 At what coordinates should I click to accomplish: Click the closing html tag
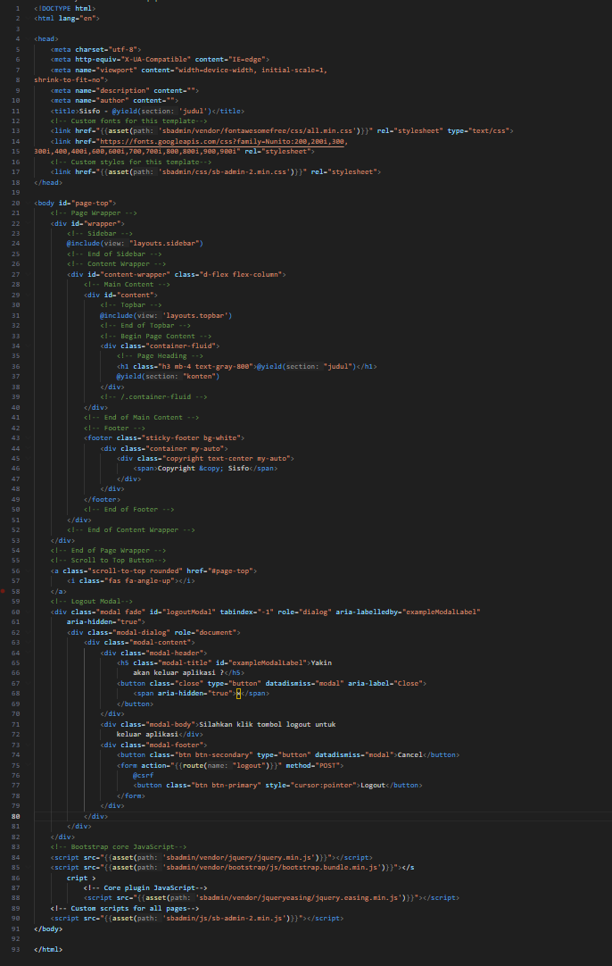click(48, 949)
